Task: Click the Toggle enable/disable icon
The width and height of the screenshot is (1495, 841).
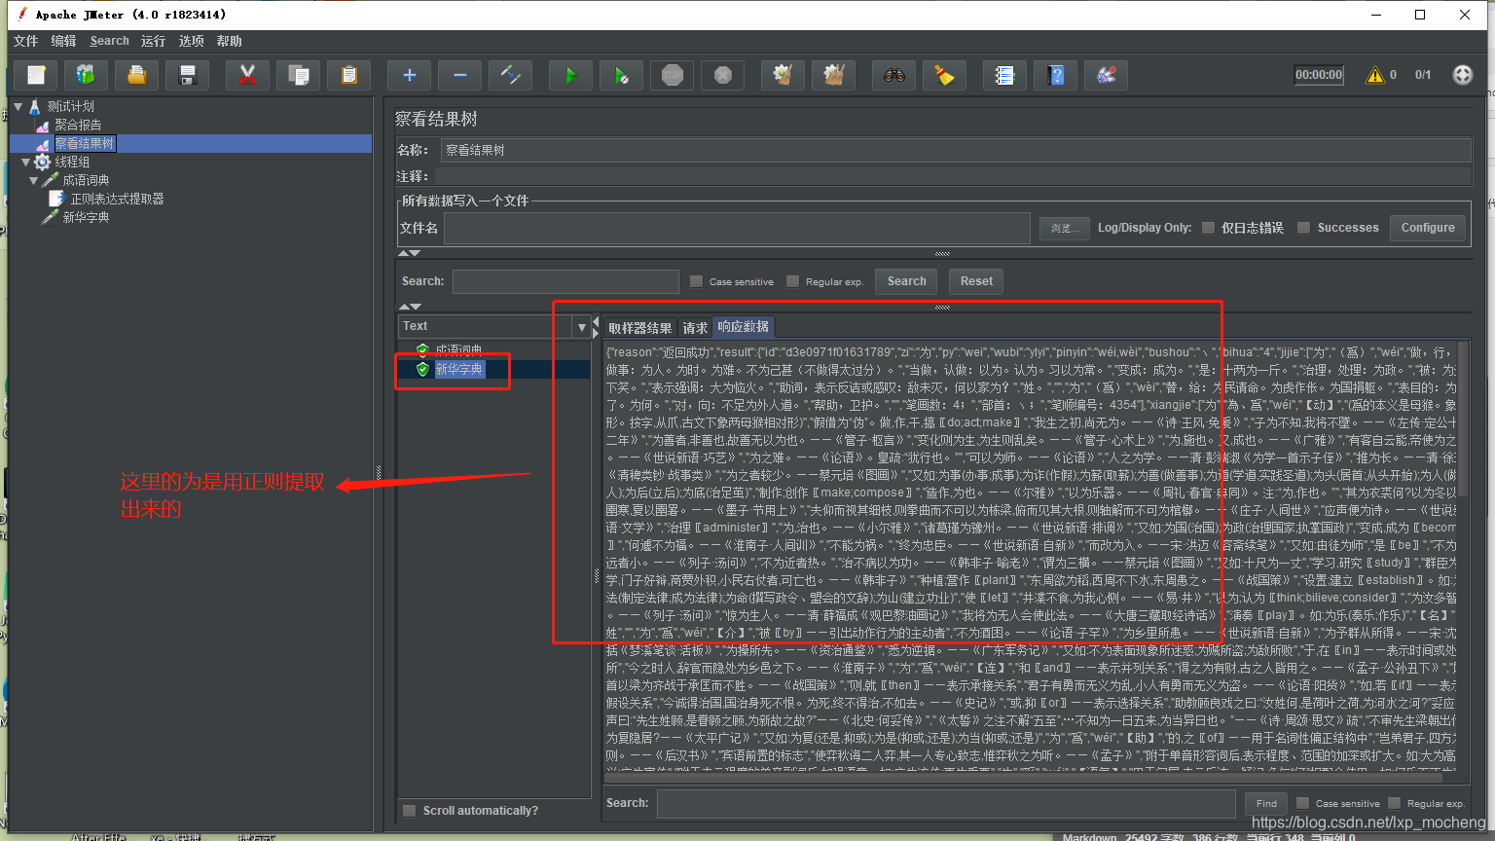Action: [x=510, y=75]
